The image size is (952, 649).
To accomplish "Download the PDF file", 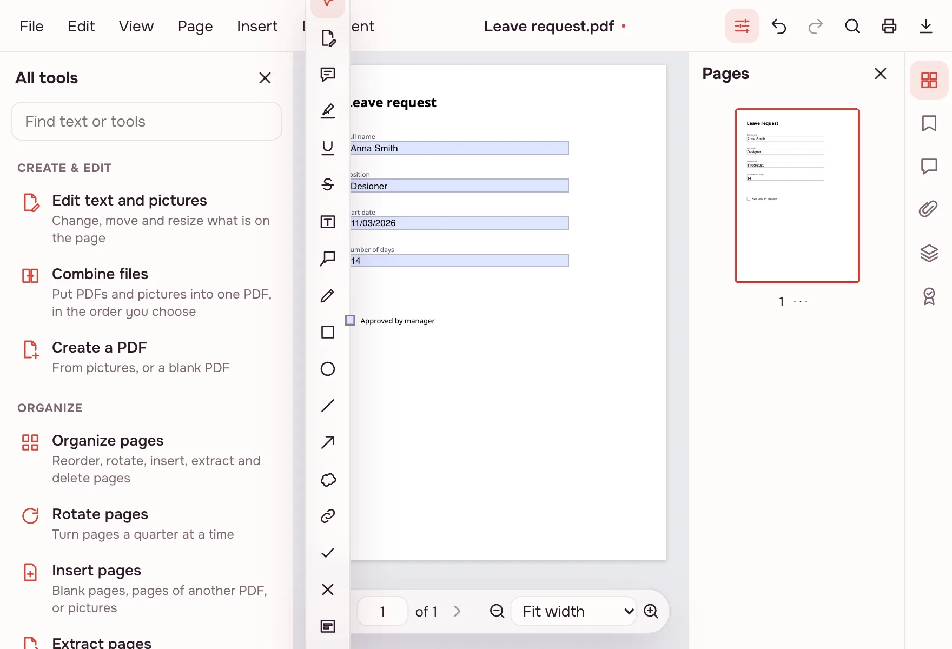I will 926,26.
